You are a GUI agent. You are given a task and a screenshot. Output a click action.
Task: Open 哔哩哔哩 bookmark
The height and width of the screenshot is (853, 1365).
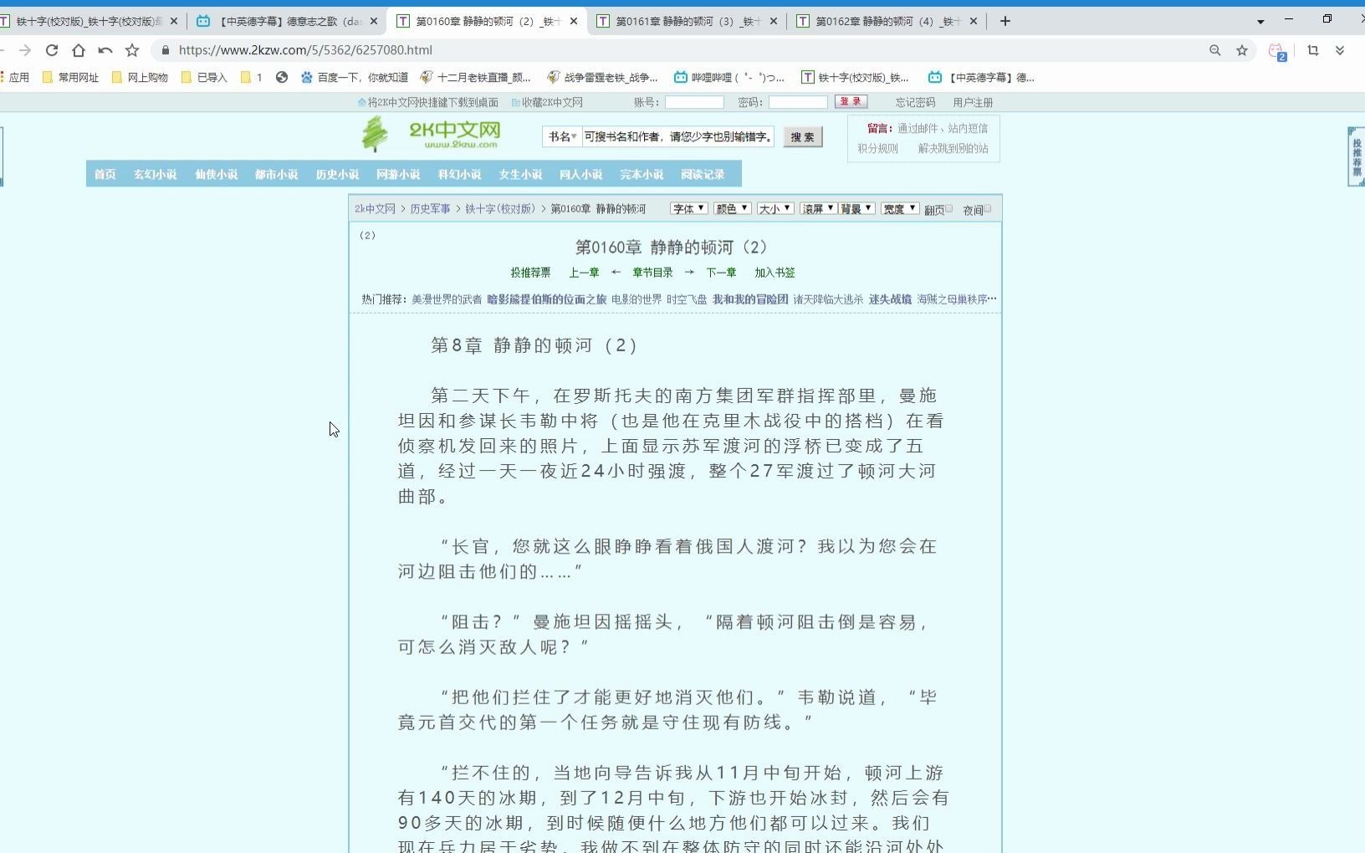(729, 77)
